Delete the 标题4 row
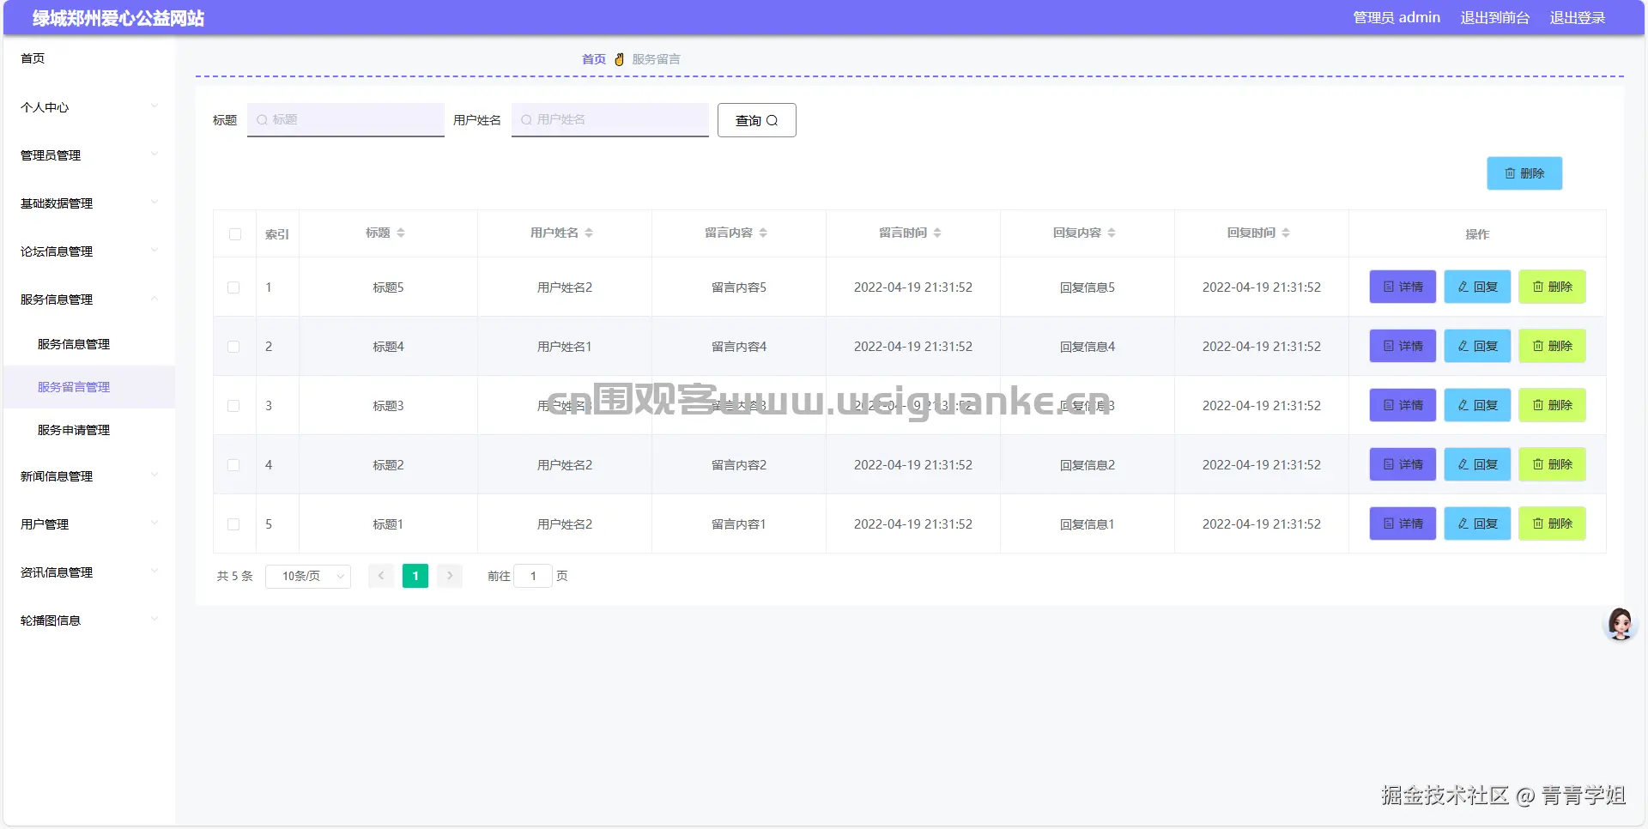 [x=1552, y=347]
